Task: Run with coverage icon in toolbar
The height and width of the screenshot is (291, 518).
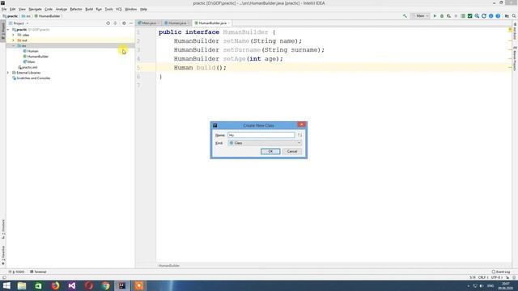Action: click(448, 16)
